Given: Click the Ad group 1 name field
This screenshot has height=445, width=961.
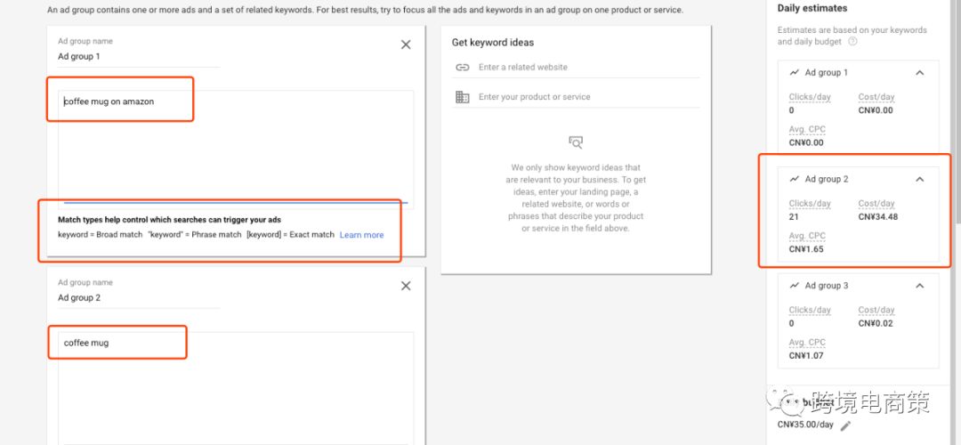Looking at the screenshot, I should [139, 56].
